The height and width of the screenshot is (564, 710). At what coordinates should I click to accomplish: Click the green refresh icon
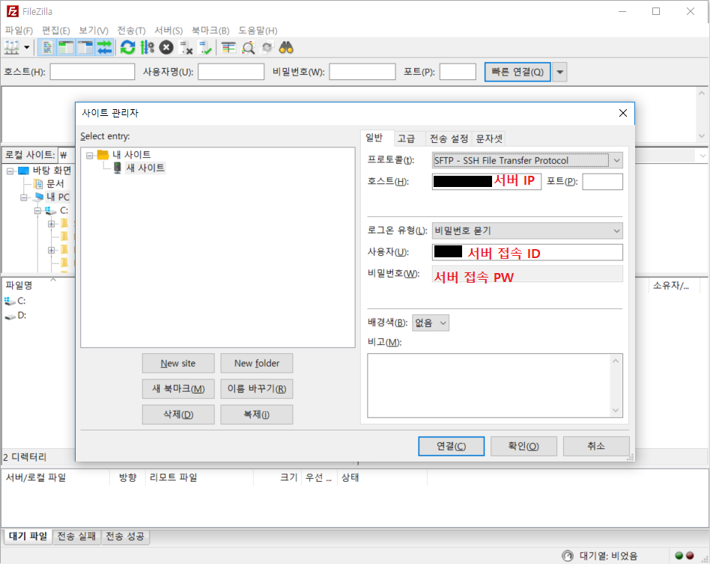127,47
